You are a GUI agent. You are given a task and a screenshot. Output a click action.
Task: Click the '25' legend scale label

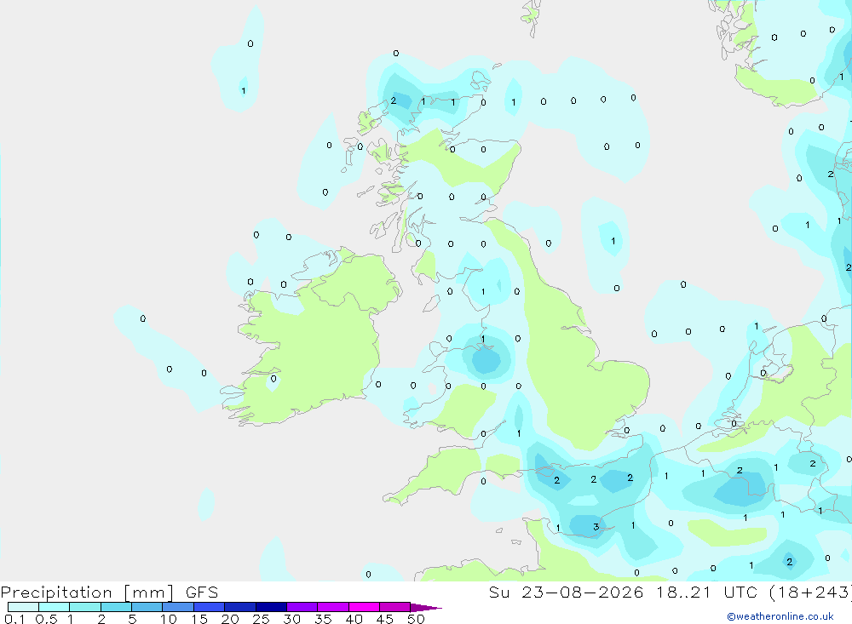click(x=261, y=619)
